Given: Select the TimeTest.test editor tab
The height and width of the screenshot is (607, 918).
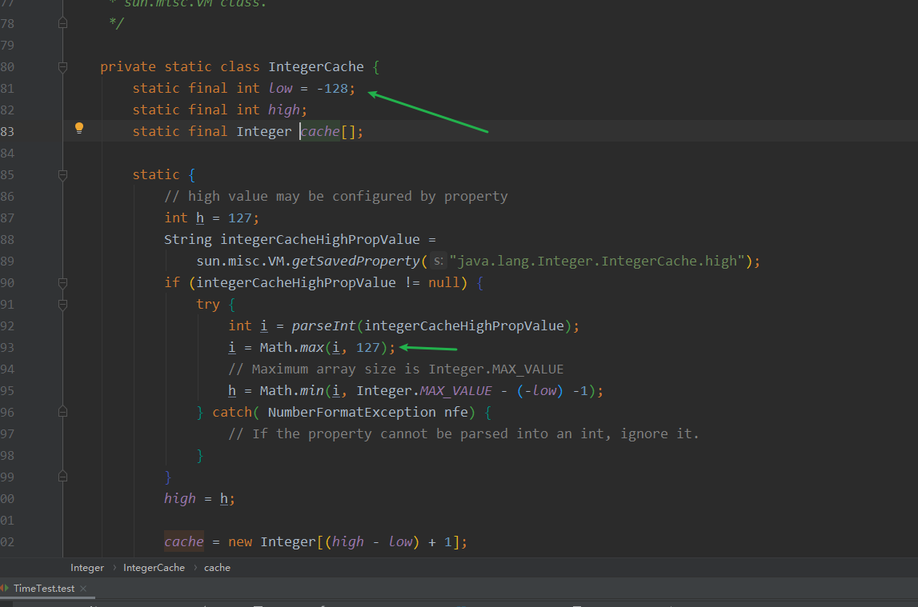Looking at the screenshot, I should [44, 588].
